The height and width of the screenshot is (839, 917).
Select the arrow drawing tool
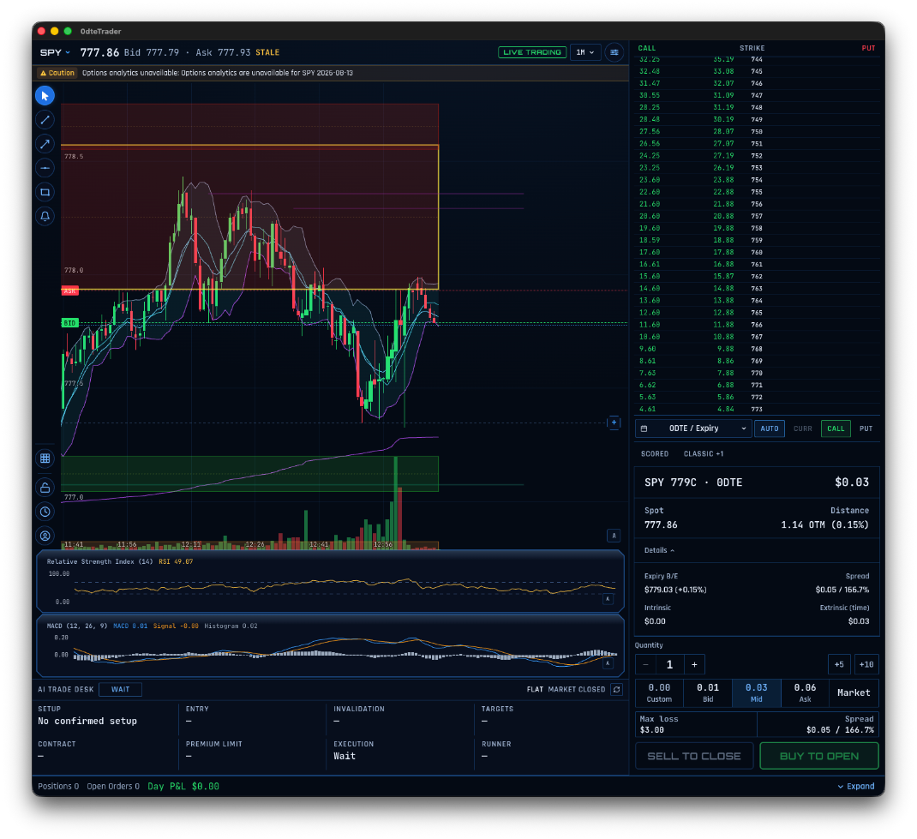point(45,144)
